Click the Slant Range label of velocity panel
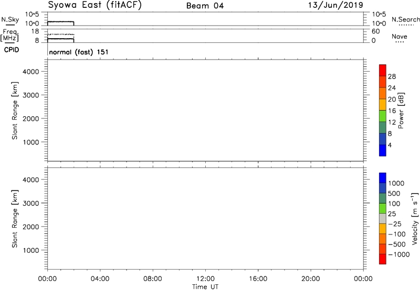 (x=15, y=219)
